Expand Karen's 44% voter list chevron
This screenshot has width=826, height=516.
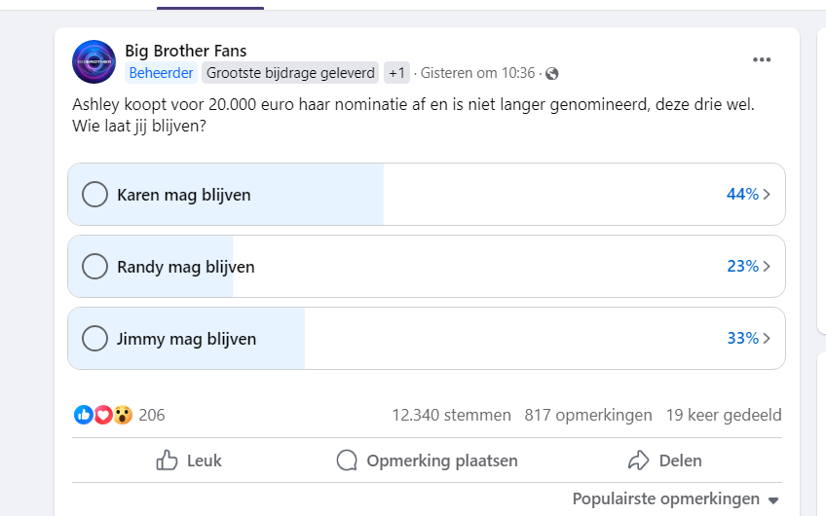pyautogui.click(x=767, y=195)
